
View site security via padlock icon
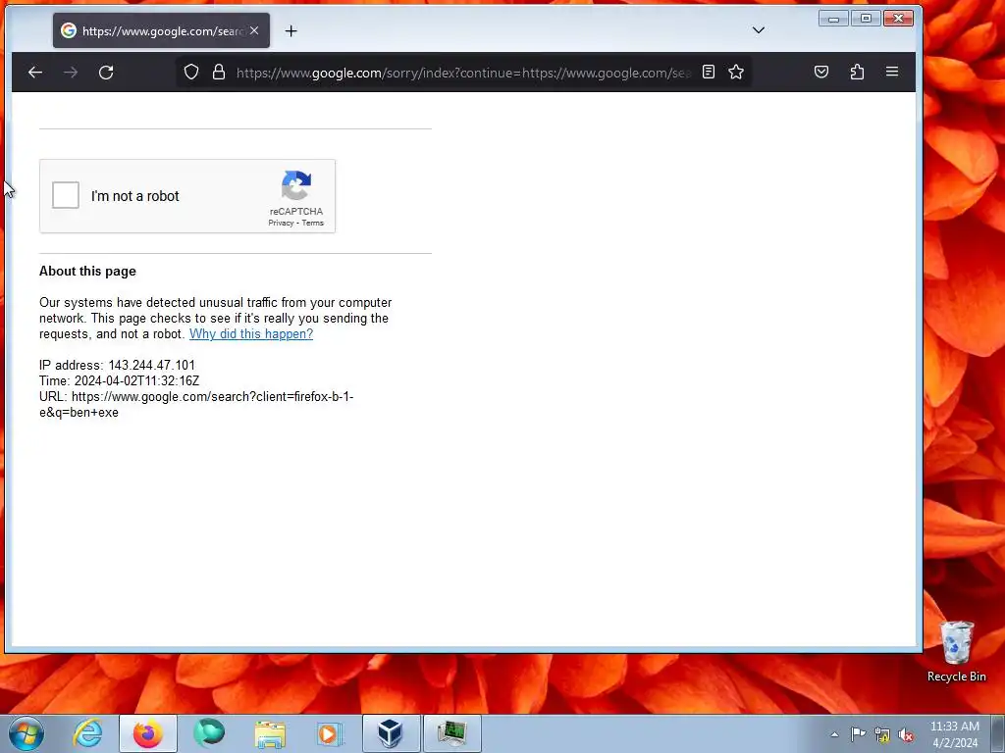pyautogui.click(x=219, y=72)
